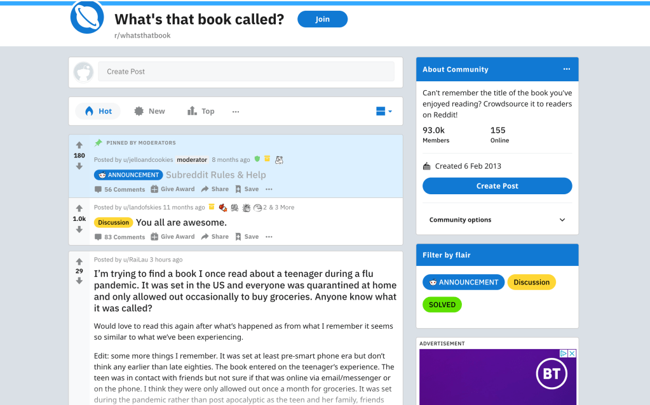This screenshot has width=650, height=405.
Task: Open more options on the announcement post
Action: 269,189
